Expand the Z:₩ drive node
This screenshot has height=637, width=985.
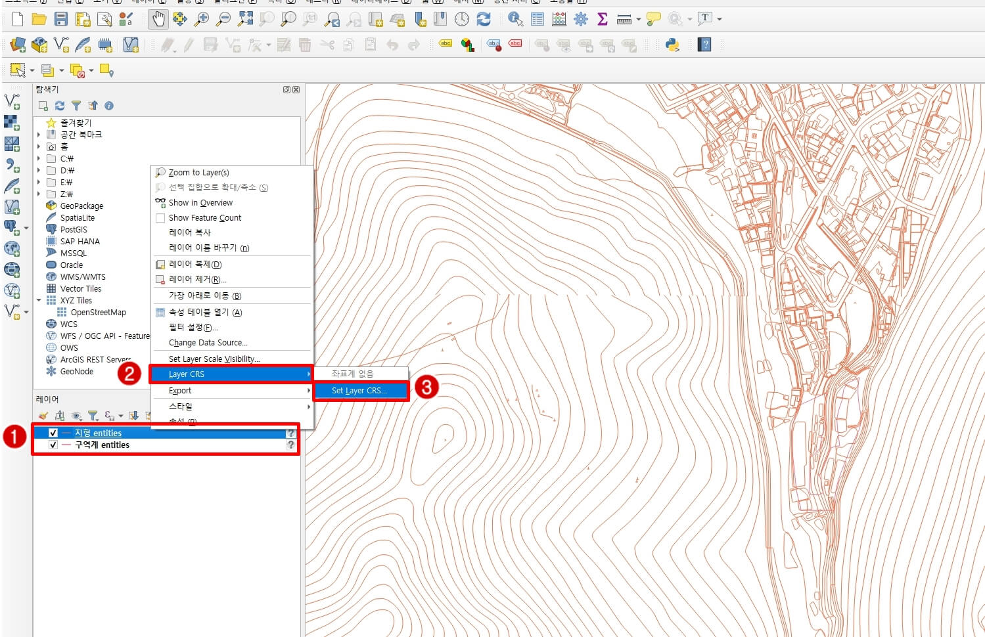coord(39,194)
